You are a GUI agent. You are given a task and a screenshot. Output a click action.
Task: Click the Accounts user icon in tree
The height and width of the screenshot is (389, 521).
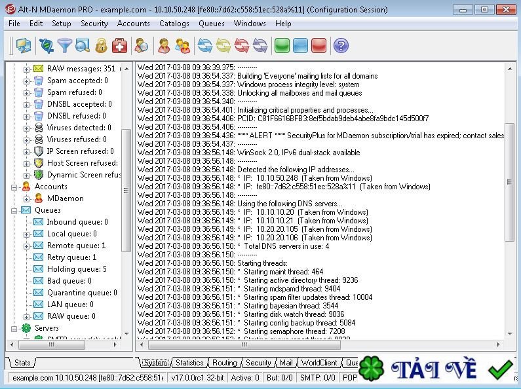26,187
